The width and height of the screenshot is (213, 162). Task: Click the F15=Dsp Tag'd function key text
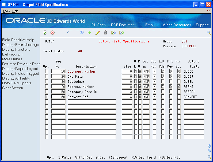(143, 157)
